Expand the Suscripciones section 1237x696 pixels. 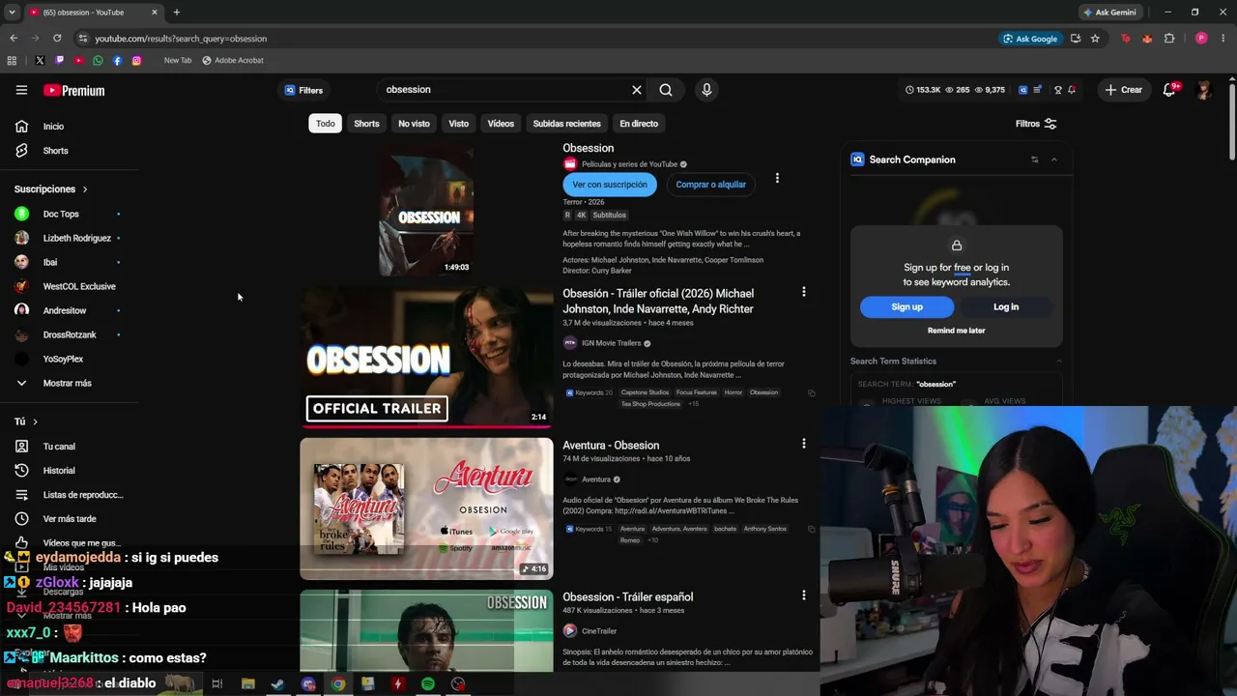coord(51,189)
